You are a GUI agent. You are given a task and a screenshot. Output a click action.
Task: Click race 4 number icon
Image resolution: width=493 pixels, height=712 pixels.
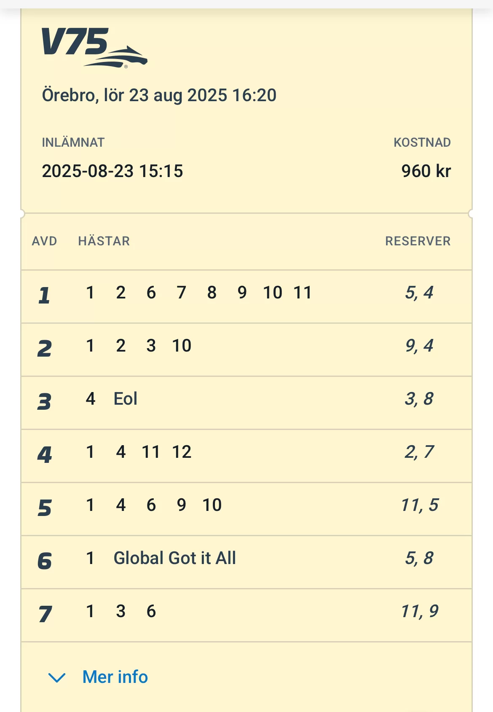coord(44,454)
